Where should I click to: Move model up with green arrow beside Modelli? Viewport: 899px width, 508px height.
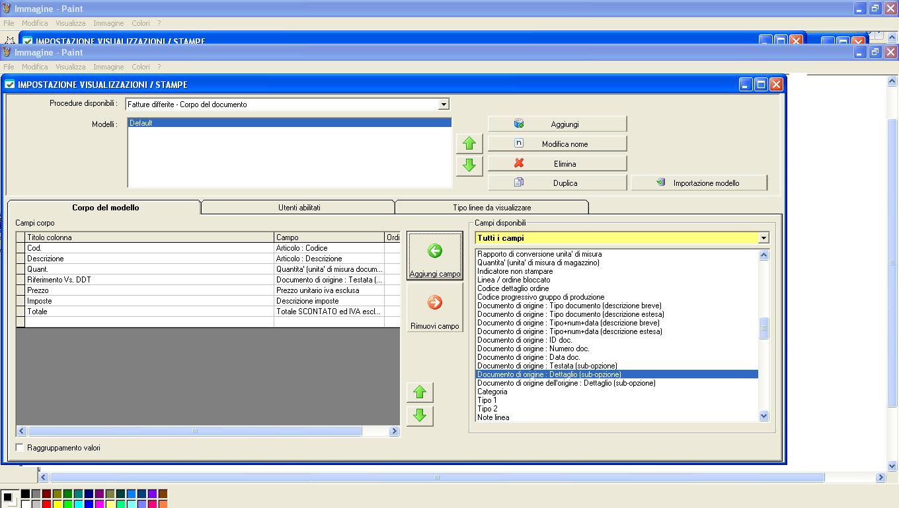(x=469, y=144)
